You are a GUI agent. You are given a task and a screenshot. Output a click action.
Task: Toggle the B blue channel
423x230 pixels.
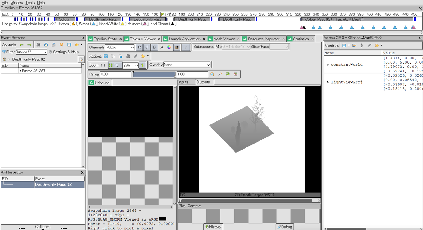[x=154, y=47]
